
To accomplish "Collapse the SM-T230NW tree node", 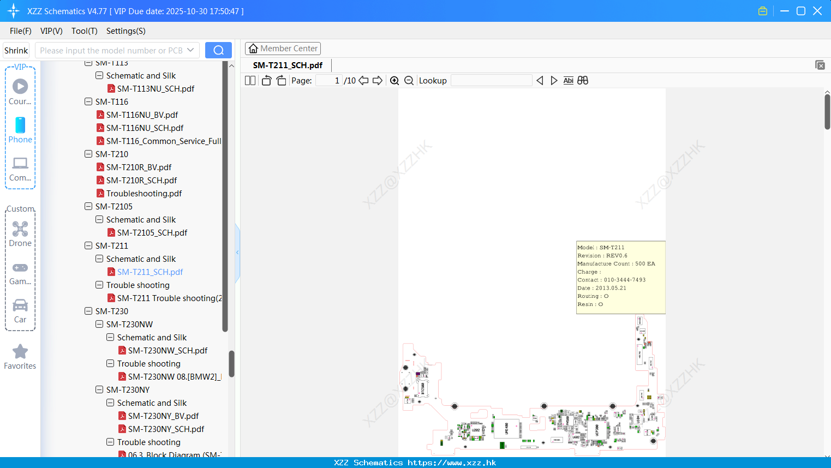I will point(99,324).
